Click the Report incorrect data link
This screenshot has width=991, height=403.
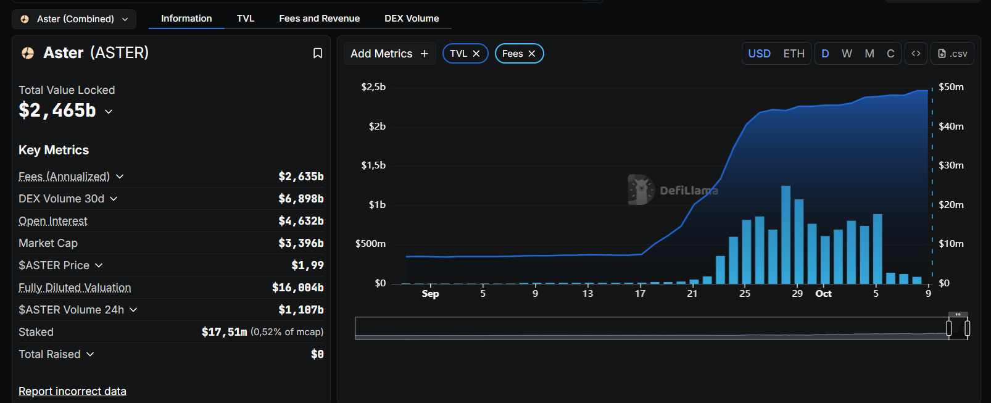click(x=72, y=391)
